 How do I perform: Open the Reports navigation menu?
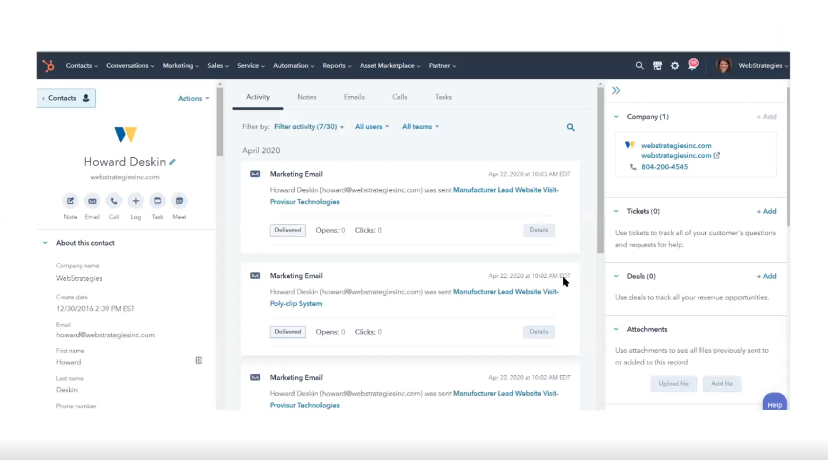tap(337, 66)
